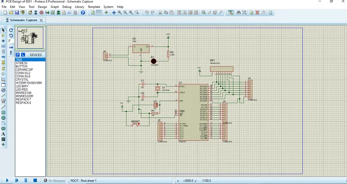The height and width of the screenshot is (184, 347).
Task: Open a project with the folder icon
Action: click(11, 13)
